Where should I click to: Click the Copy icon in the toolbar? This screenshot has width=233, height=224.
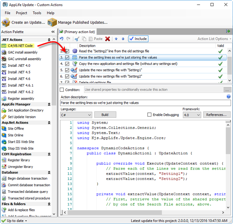(x=84, y=39)
